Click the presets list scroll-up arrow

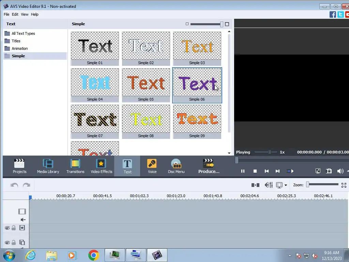[229, 32]
